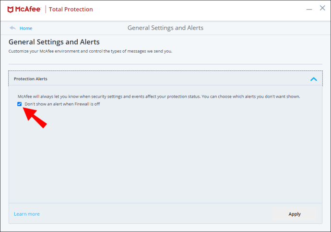Click the "Customize your McAfee environment" description
This screenshot has height=232, width=331.
click(x=90, y=51)
